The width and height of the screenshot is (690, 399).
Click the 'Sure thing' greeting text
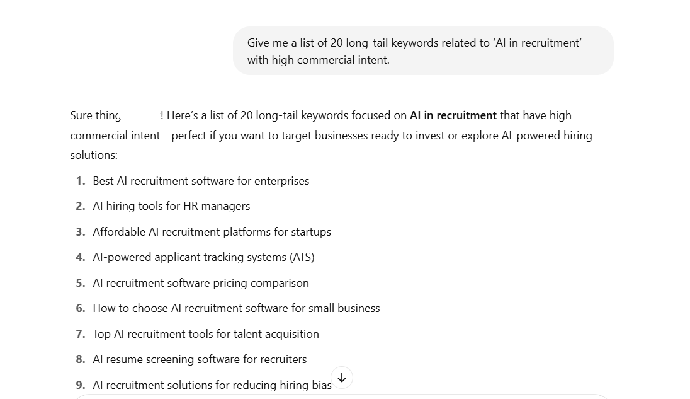[94, 115]
